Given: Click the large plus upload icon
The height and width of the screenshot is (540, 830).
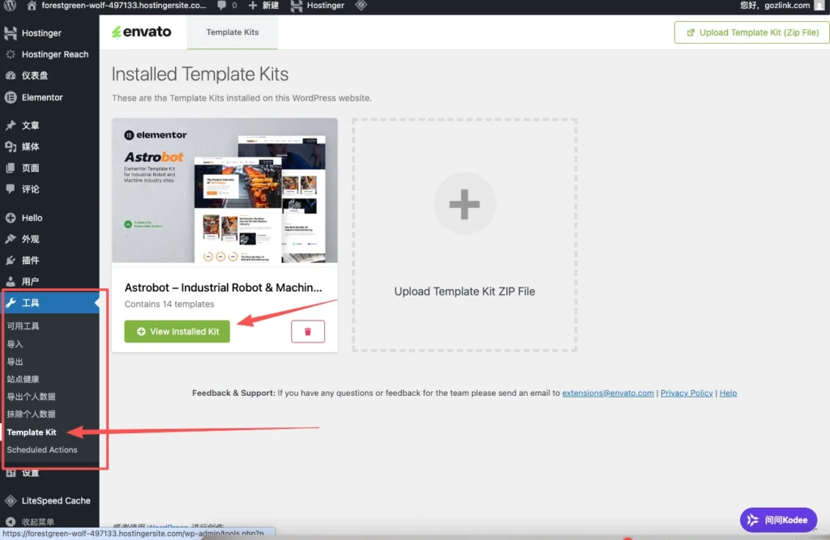Looking at the screenshot, I should [464, 204].
